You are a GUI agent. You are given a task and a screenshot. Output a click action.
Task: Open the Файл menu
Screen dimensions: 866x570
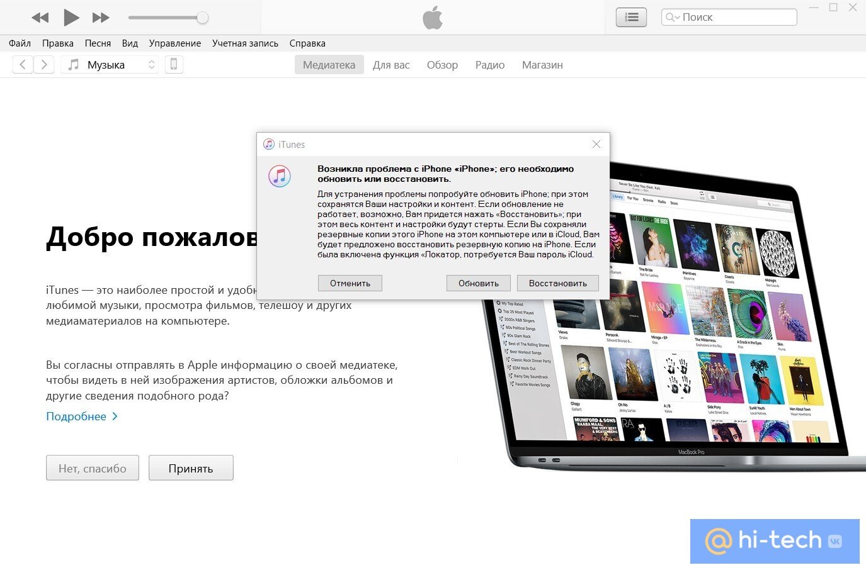point(20,43)
